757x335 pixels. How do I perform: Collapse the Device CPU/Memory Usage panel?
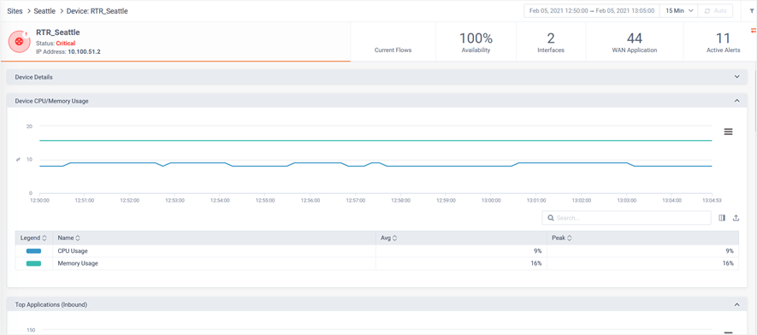736,101
